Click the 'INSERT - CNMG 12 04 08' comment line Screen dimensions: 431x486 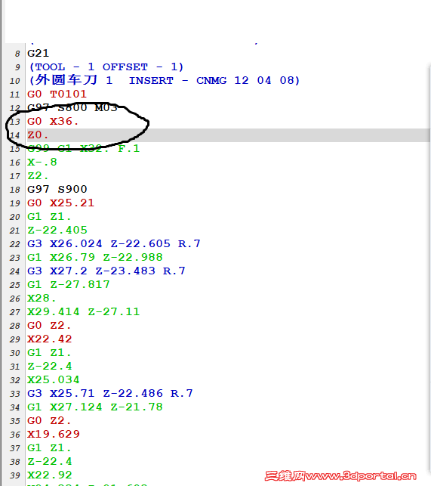pos(164,81)
